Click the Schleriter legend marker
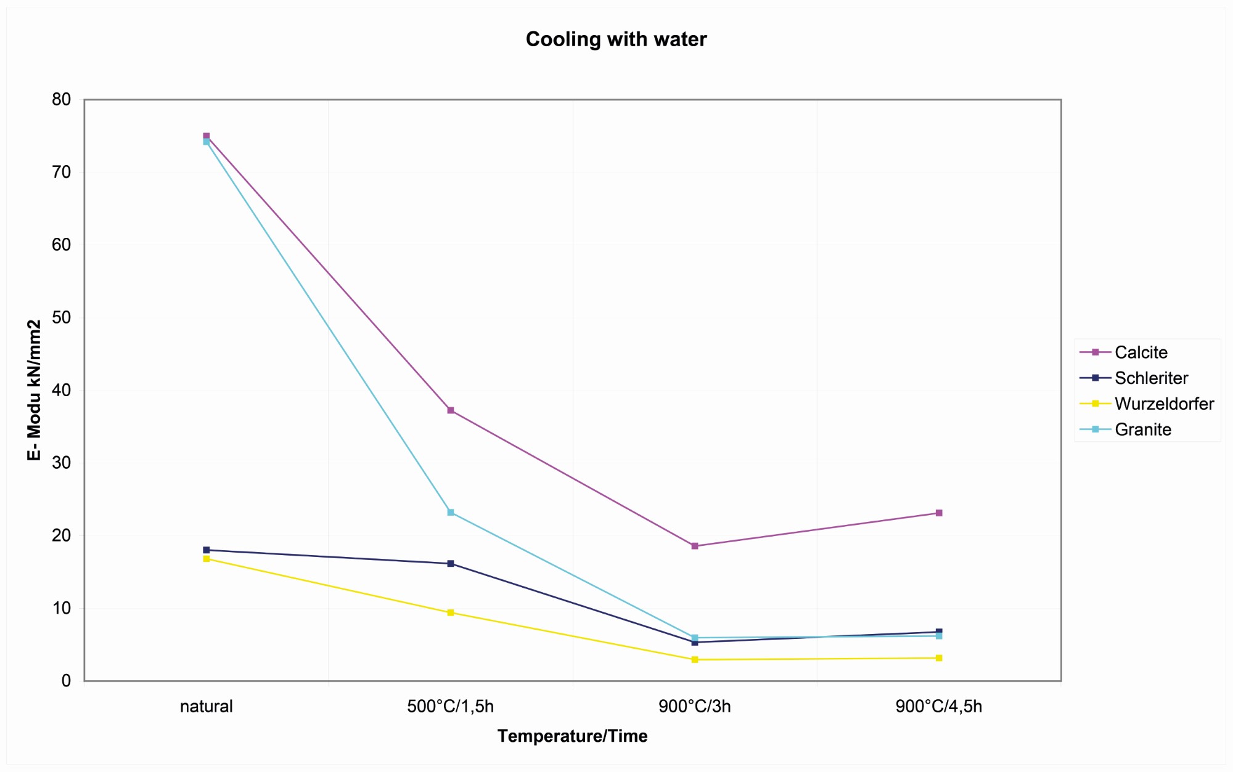1233x772 pixels. (x=1096, y=378)
